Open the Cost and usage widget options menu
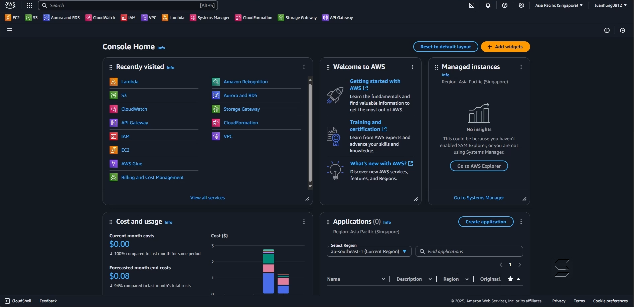This screenshot has height=307, width=634. click(x=304, y=222)
